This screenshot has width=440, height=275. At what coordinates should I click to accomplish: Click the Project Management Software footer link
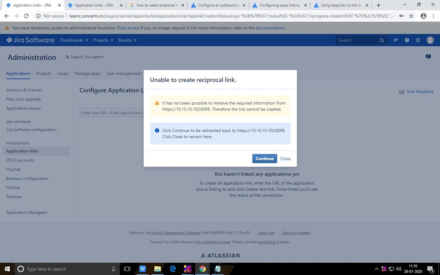pyautogui.click(x=175, y=233)
